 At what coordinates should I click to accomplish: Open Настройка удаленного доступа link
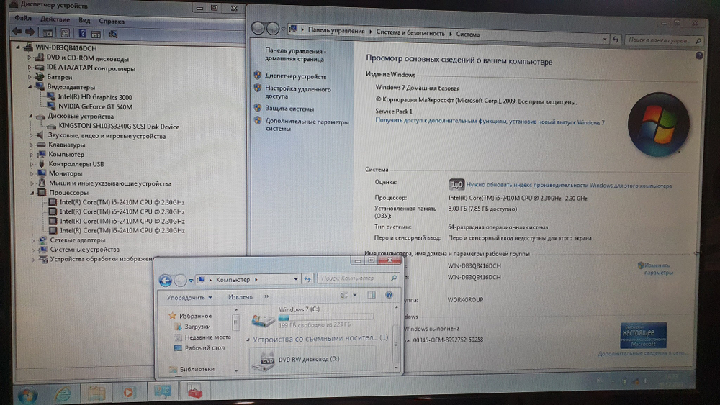click(x=297, y=93)
